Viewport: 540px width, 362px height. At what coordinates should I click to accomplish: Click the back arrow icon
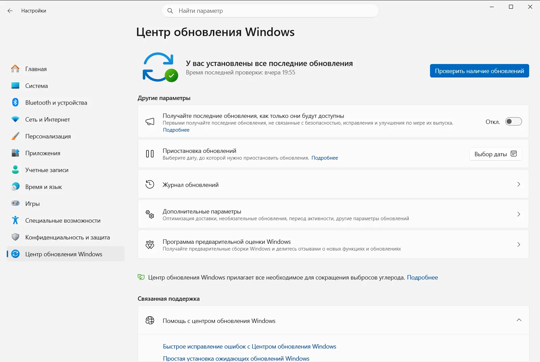click(x=10, y=11)
